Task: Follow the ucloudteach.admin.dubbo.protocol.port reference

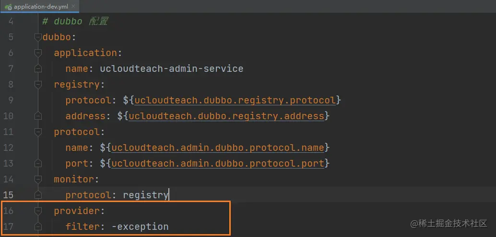Action: pos(218,163)
